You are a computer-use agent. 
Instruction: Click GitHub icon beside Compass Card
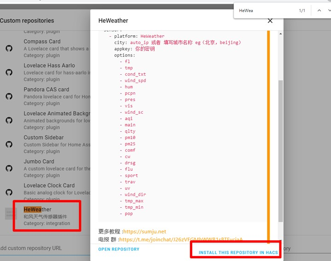tap(9, 49)
